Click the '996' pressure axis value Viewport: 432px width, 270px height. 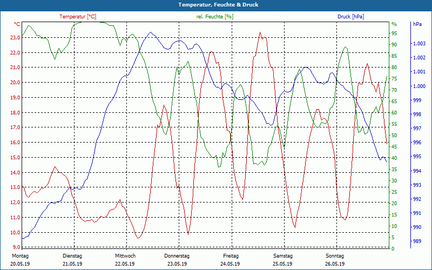point(417,143)
